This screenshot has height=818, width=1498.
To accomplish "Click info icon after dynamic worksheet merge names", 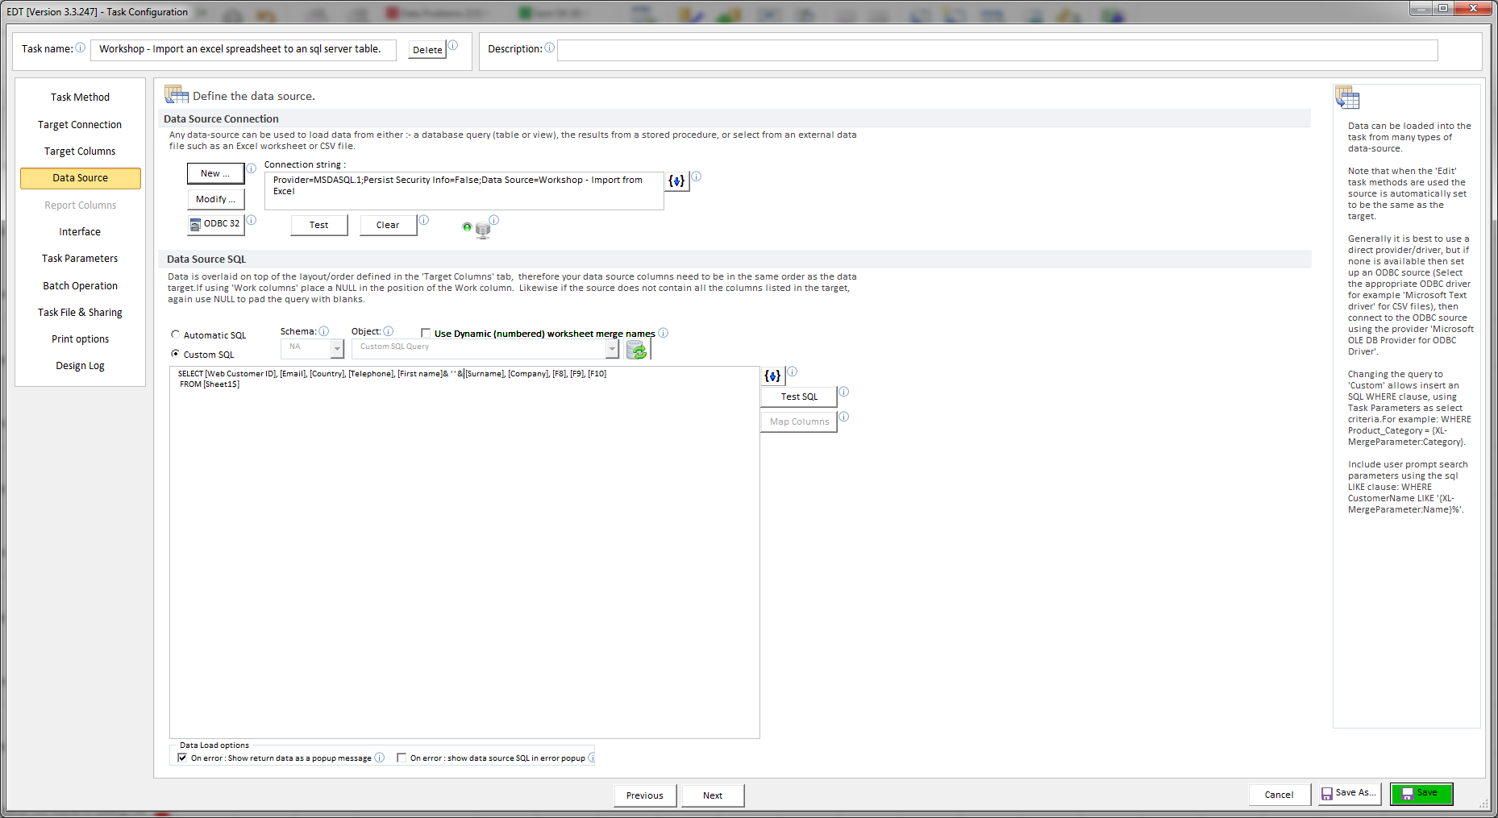I will [x=664, y=333].
